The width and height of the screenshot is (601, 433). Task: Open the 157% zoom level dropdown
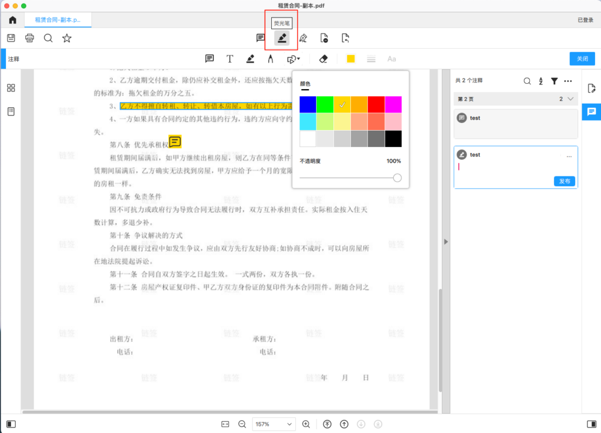point(274,424)
